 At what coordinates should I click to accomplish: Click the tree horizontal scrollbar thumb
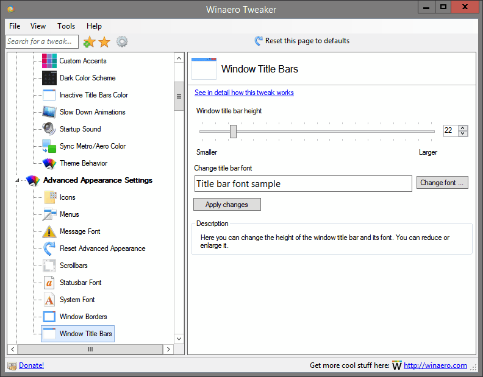pos(90,350)
